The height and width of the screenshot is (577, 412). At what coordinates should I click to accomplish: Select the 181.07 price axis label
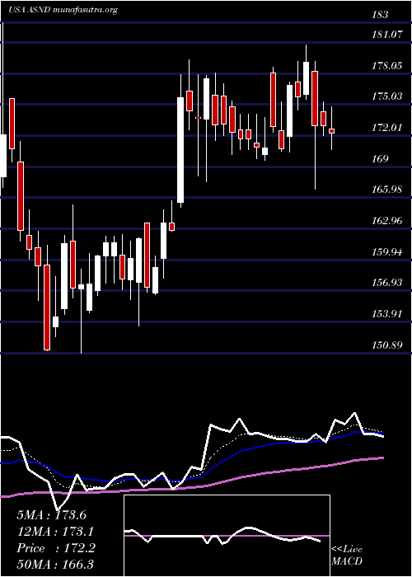[386, 35]
